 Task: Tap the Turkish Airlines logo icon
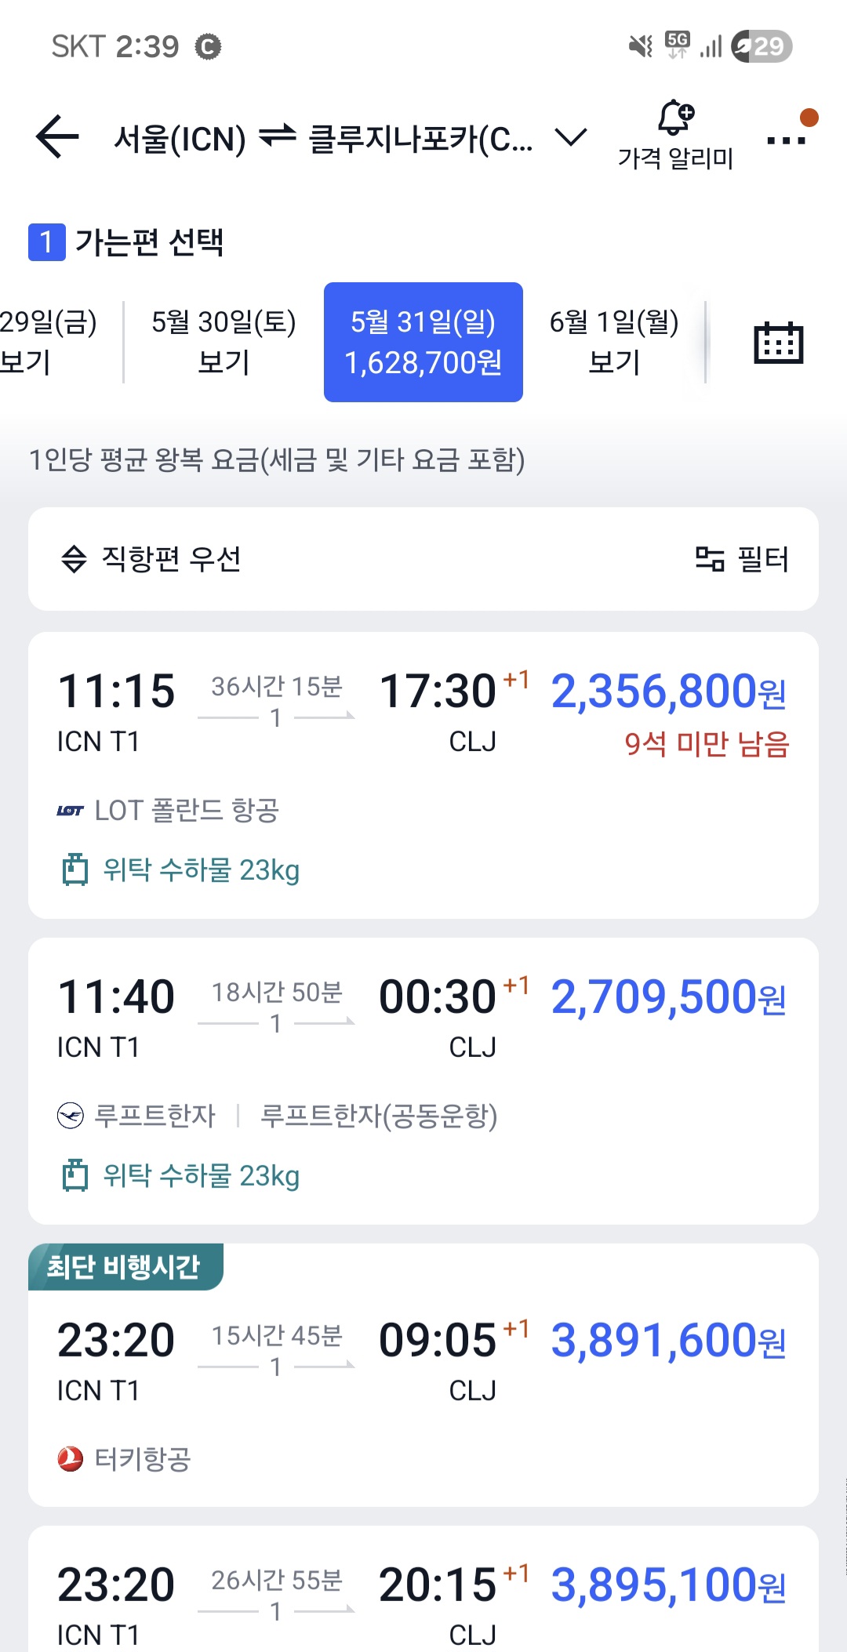click(71, 1459)
